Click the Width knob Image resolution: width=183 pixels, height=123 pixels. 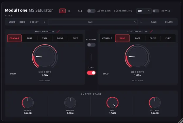(70, 102)
